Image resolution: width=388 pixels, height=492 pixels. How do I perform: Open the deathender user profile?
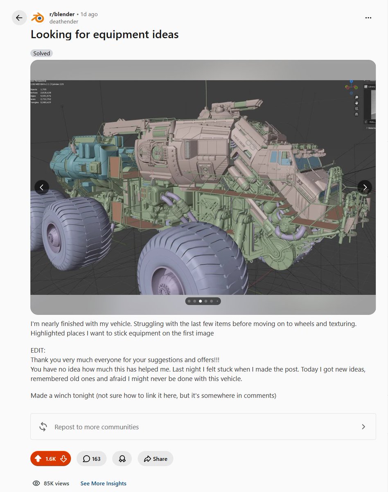(x=64, y=21)
